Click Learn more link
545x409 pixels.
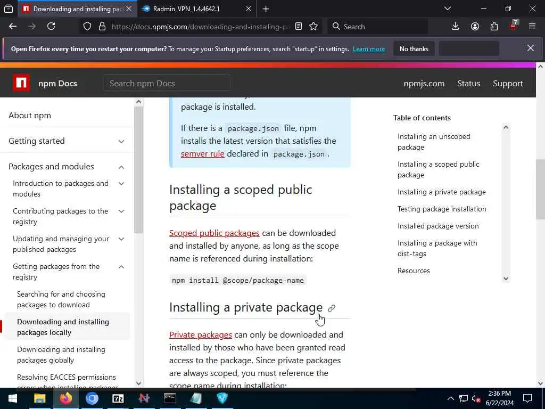click(x=369, y=49)
